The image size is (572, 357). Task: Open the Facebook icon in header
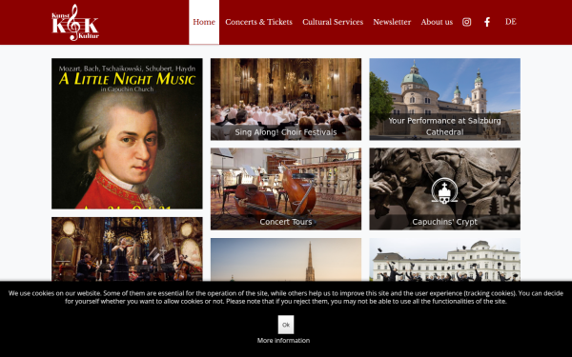(x=487, y=22)
